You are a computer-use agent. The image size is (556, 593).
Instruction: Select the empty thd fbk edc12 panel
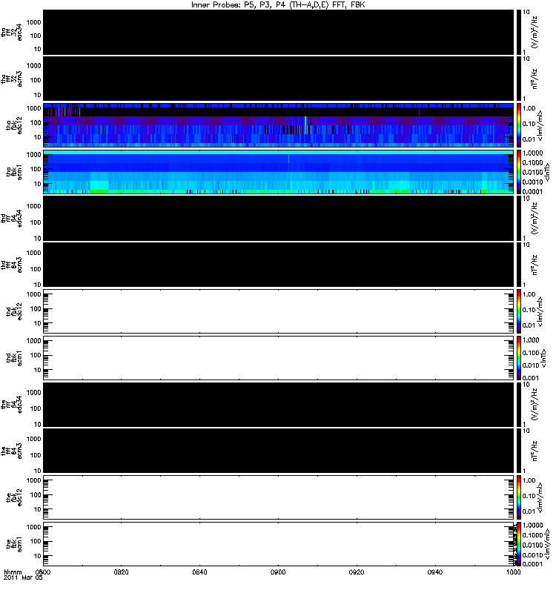pyautogui.click(x=279, y=311)
